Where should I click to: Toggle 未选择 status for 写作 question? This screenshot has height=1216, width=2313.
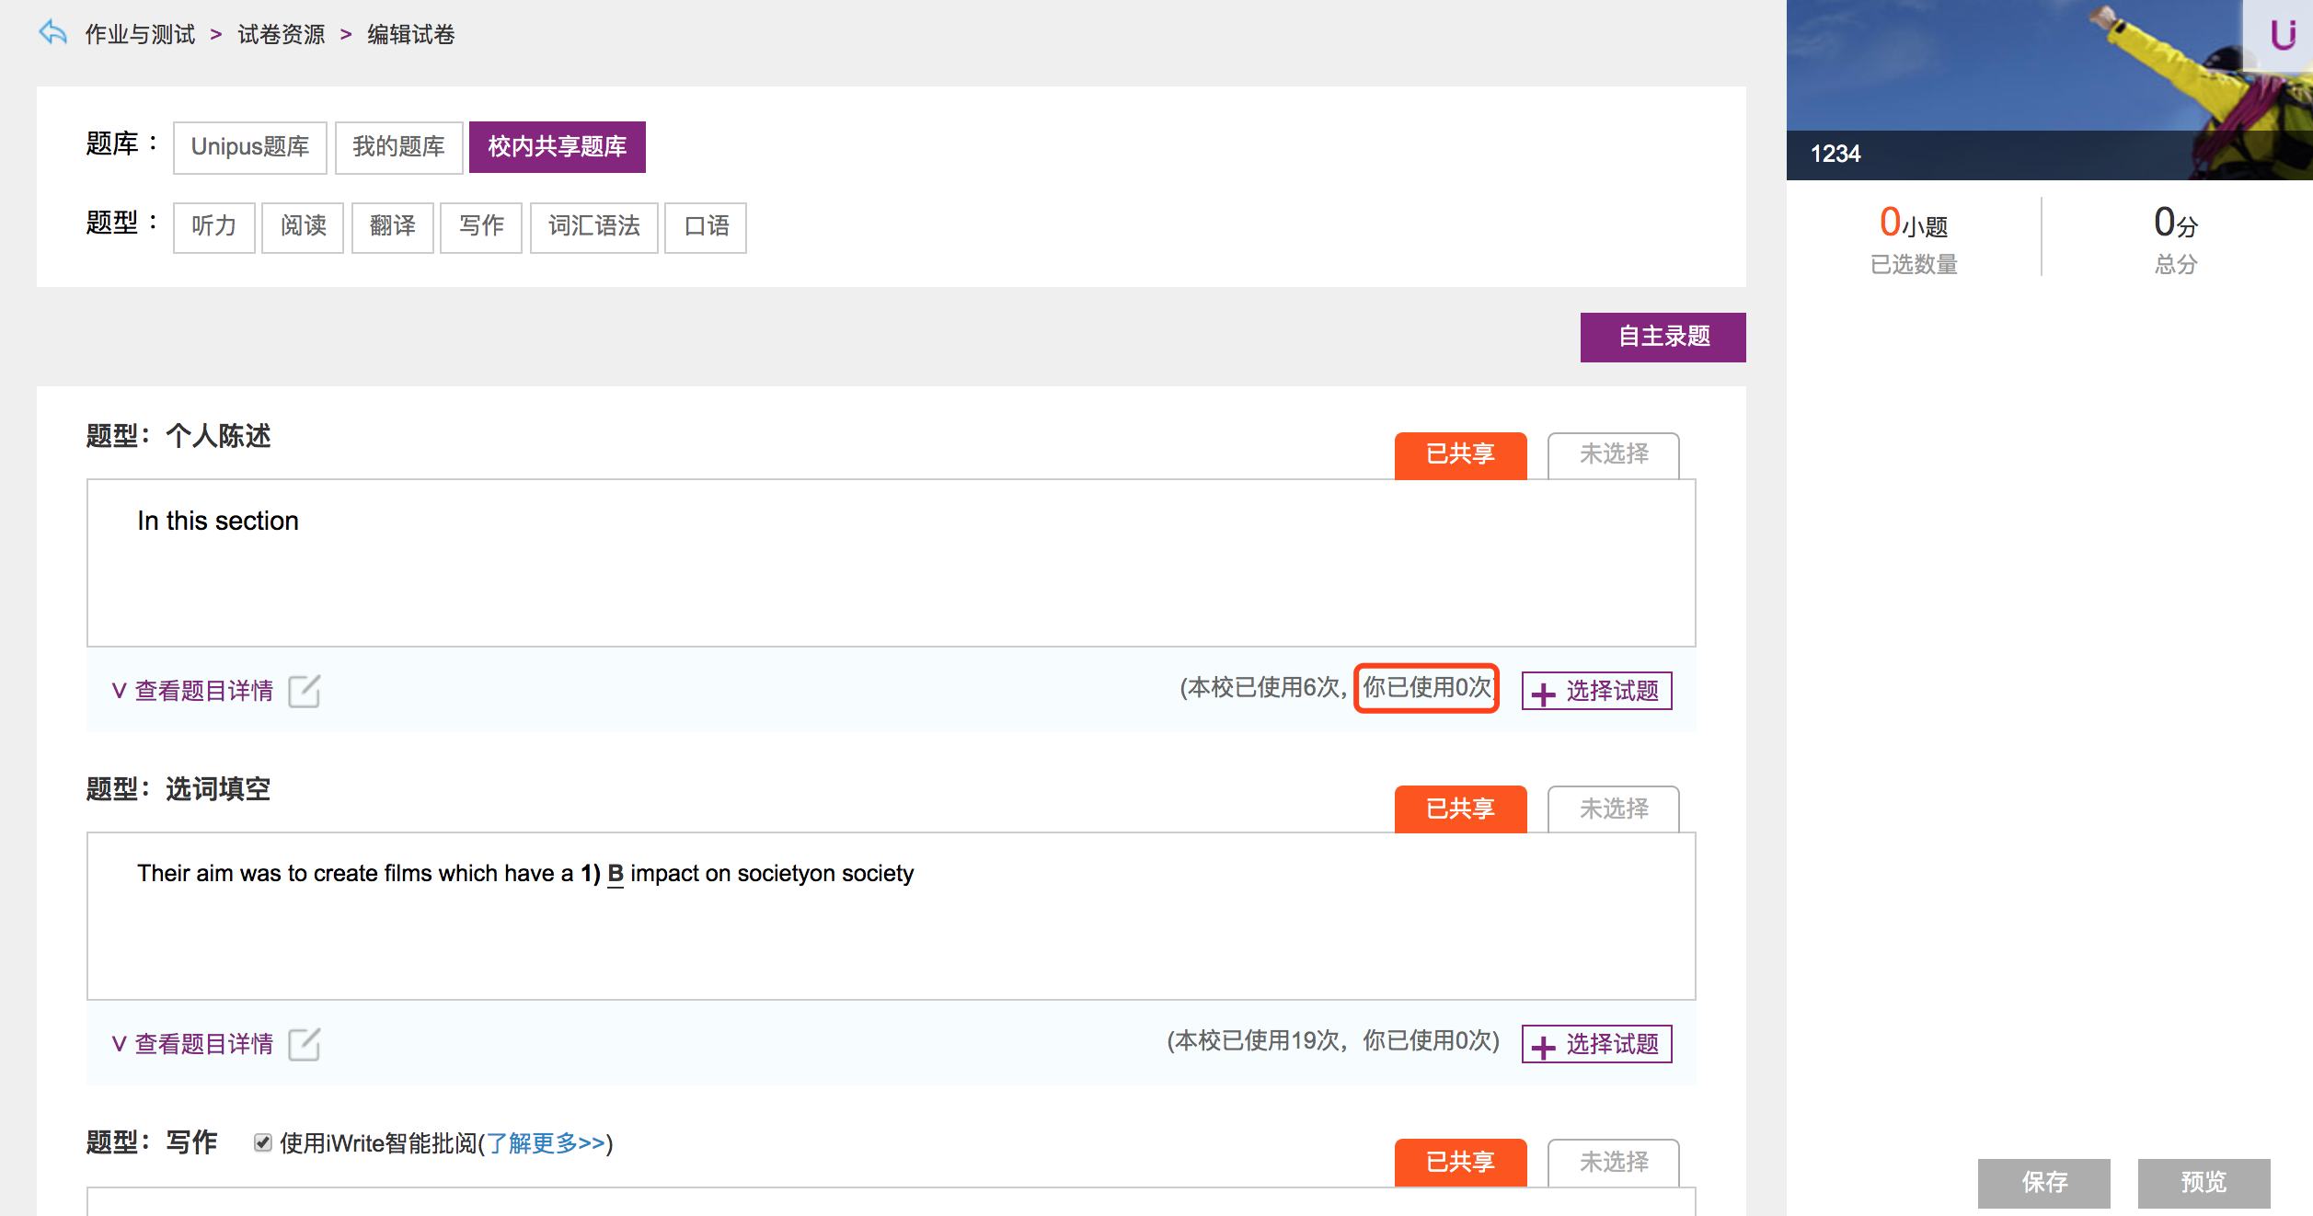[x=1613, y=1162]
